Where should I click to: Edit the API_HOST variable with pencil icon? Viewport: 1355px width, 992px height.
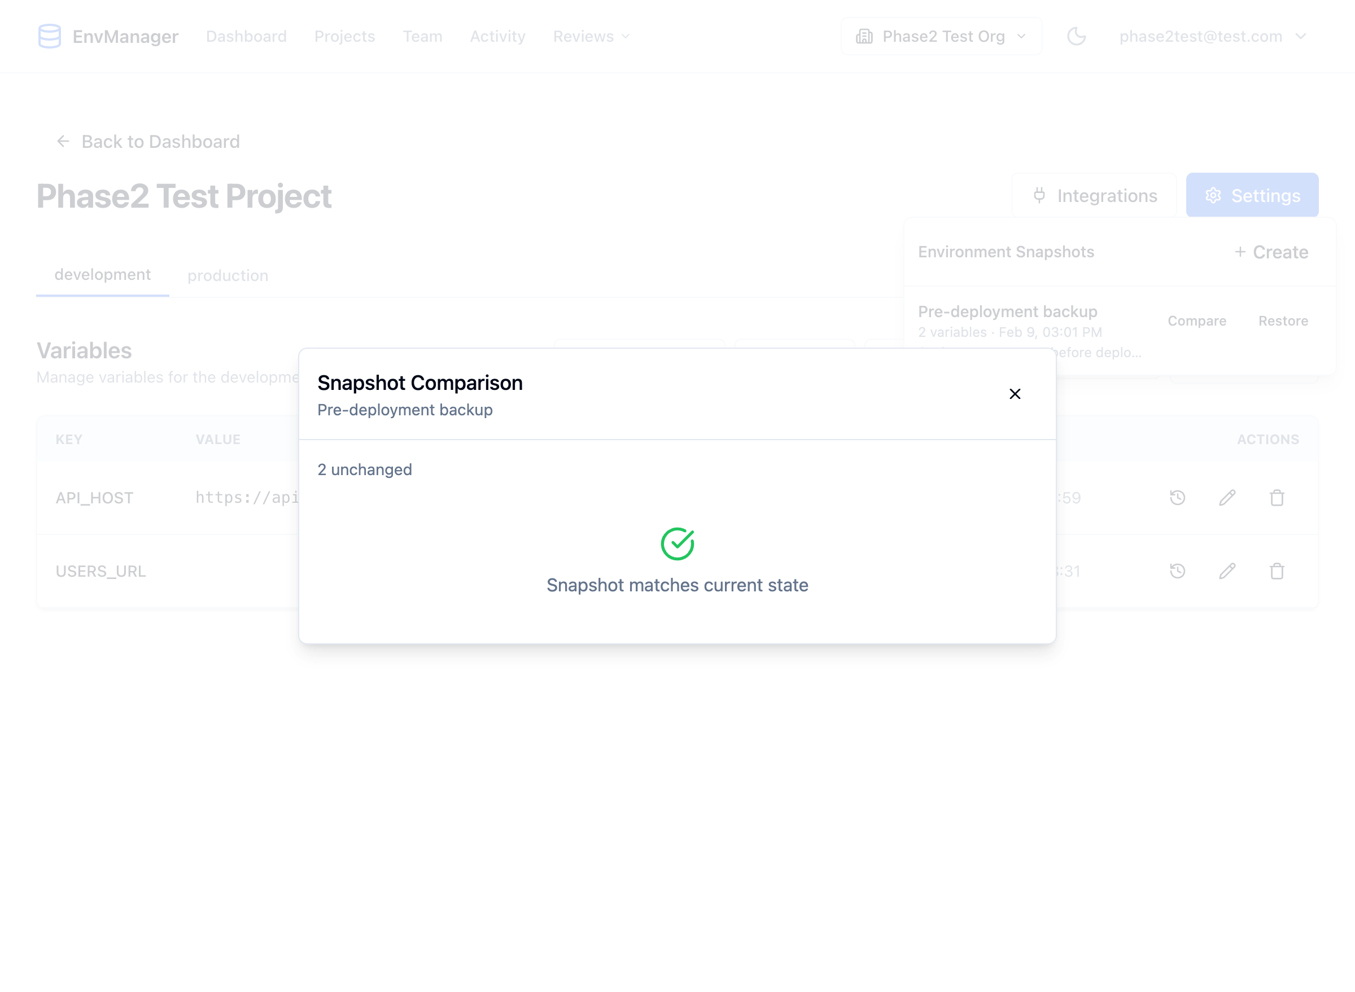click(x=1227, y=498)
